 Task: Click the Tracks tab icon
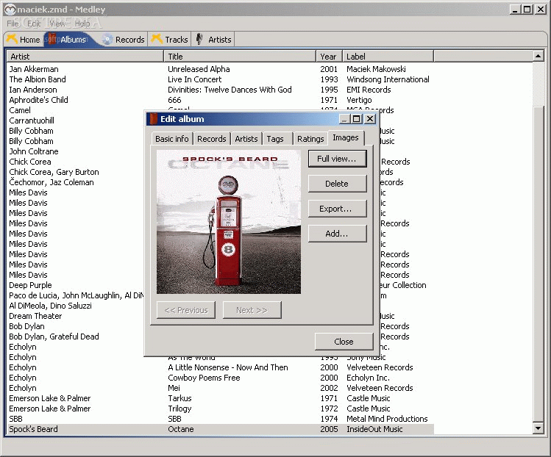coord(157,39)
